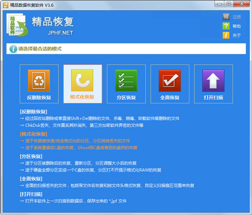Click the green checklist partition recovery icon
The width and height of the screenshot is (252, 215).
126,80
